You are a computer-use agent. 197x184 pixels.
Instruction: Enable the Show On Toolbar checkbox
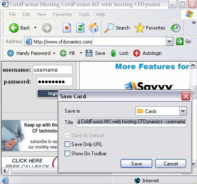pos(67,153)
